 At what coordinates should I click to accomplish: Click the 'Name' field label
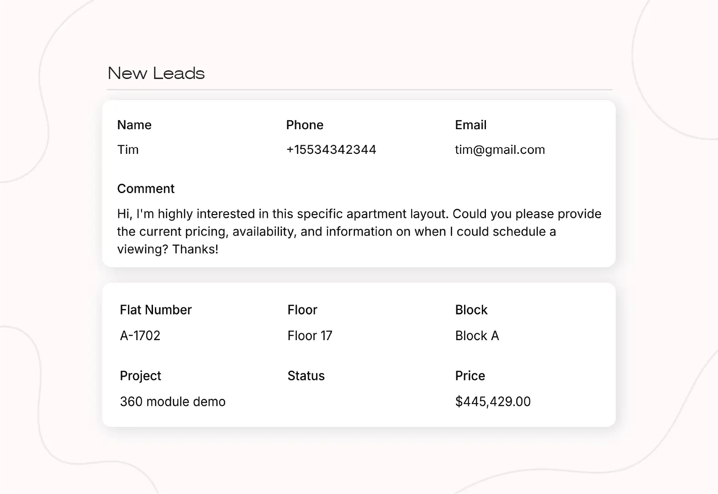point(134,125)
